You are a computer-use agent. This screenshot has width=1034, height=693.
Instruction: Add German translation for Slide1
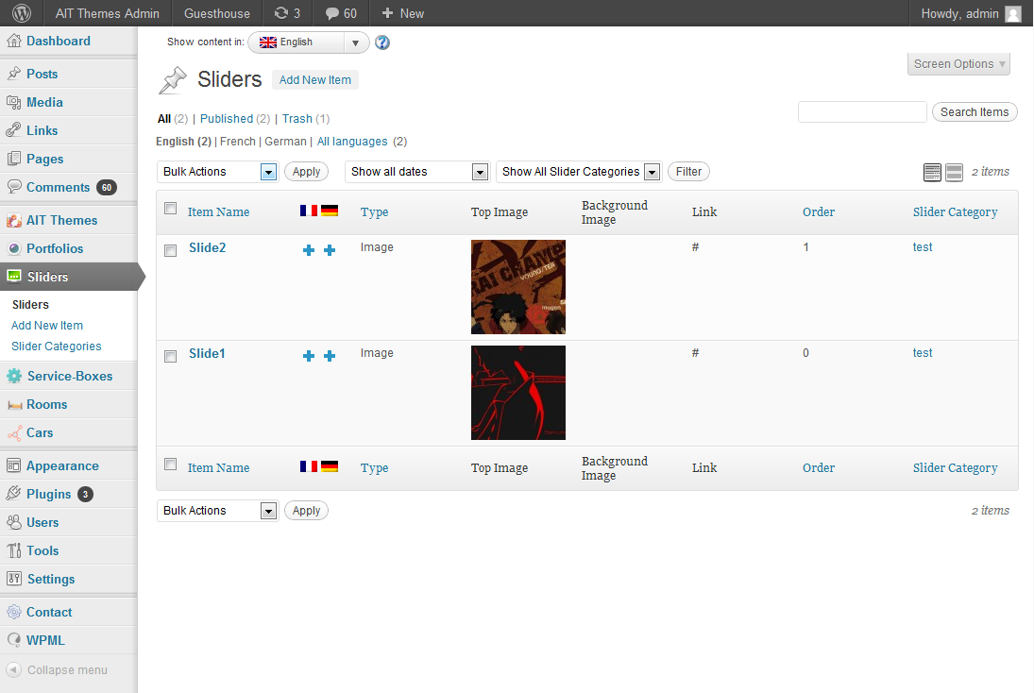point(330,356)
